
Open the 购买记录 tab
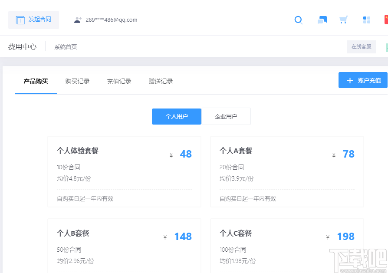point(77,81)
